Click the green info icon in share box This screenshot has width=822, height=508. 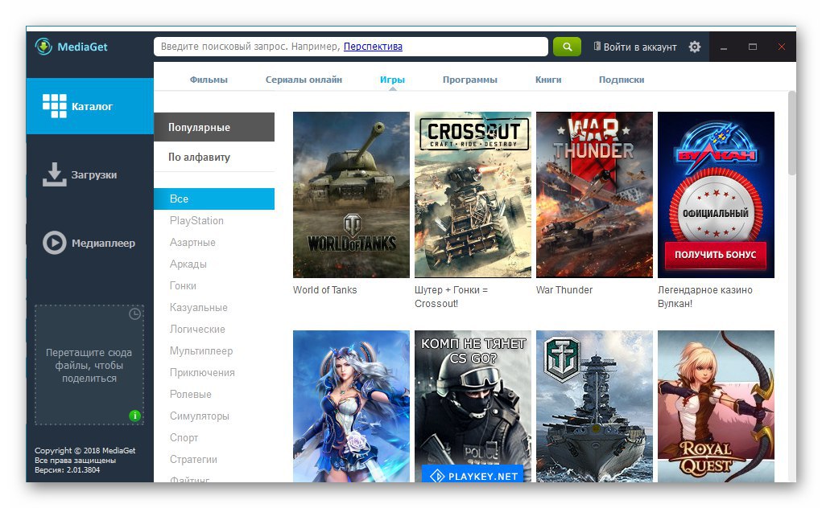pos(134,416)
